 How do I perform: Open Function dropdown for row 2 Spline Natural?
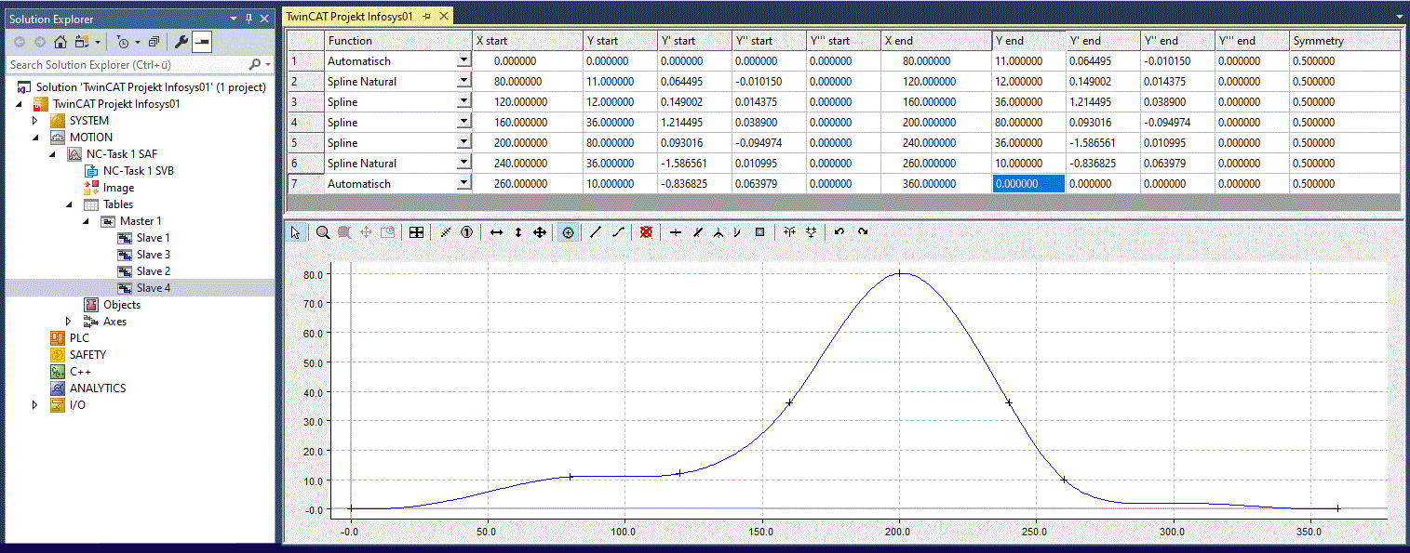pyautogui.click(x=463, y=82)
